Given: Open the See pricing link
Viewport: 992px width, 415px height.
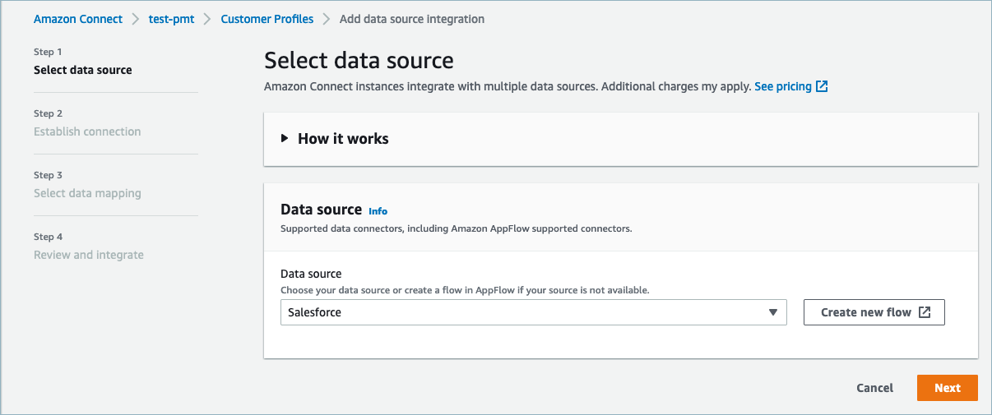Looking at the screenshot, I should (782, 86).
